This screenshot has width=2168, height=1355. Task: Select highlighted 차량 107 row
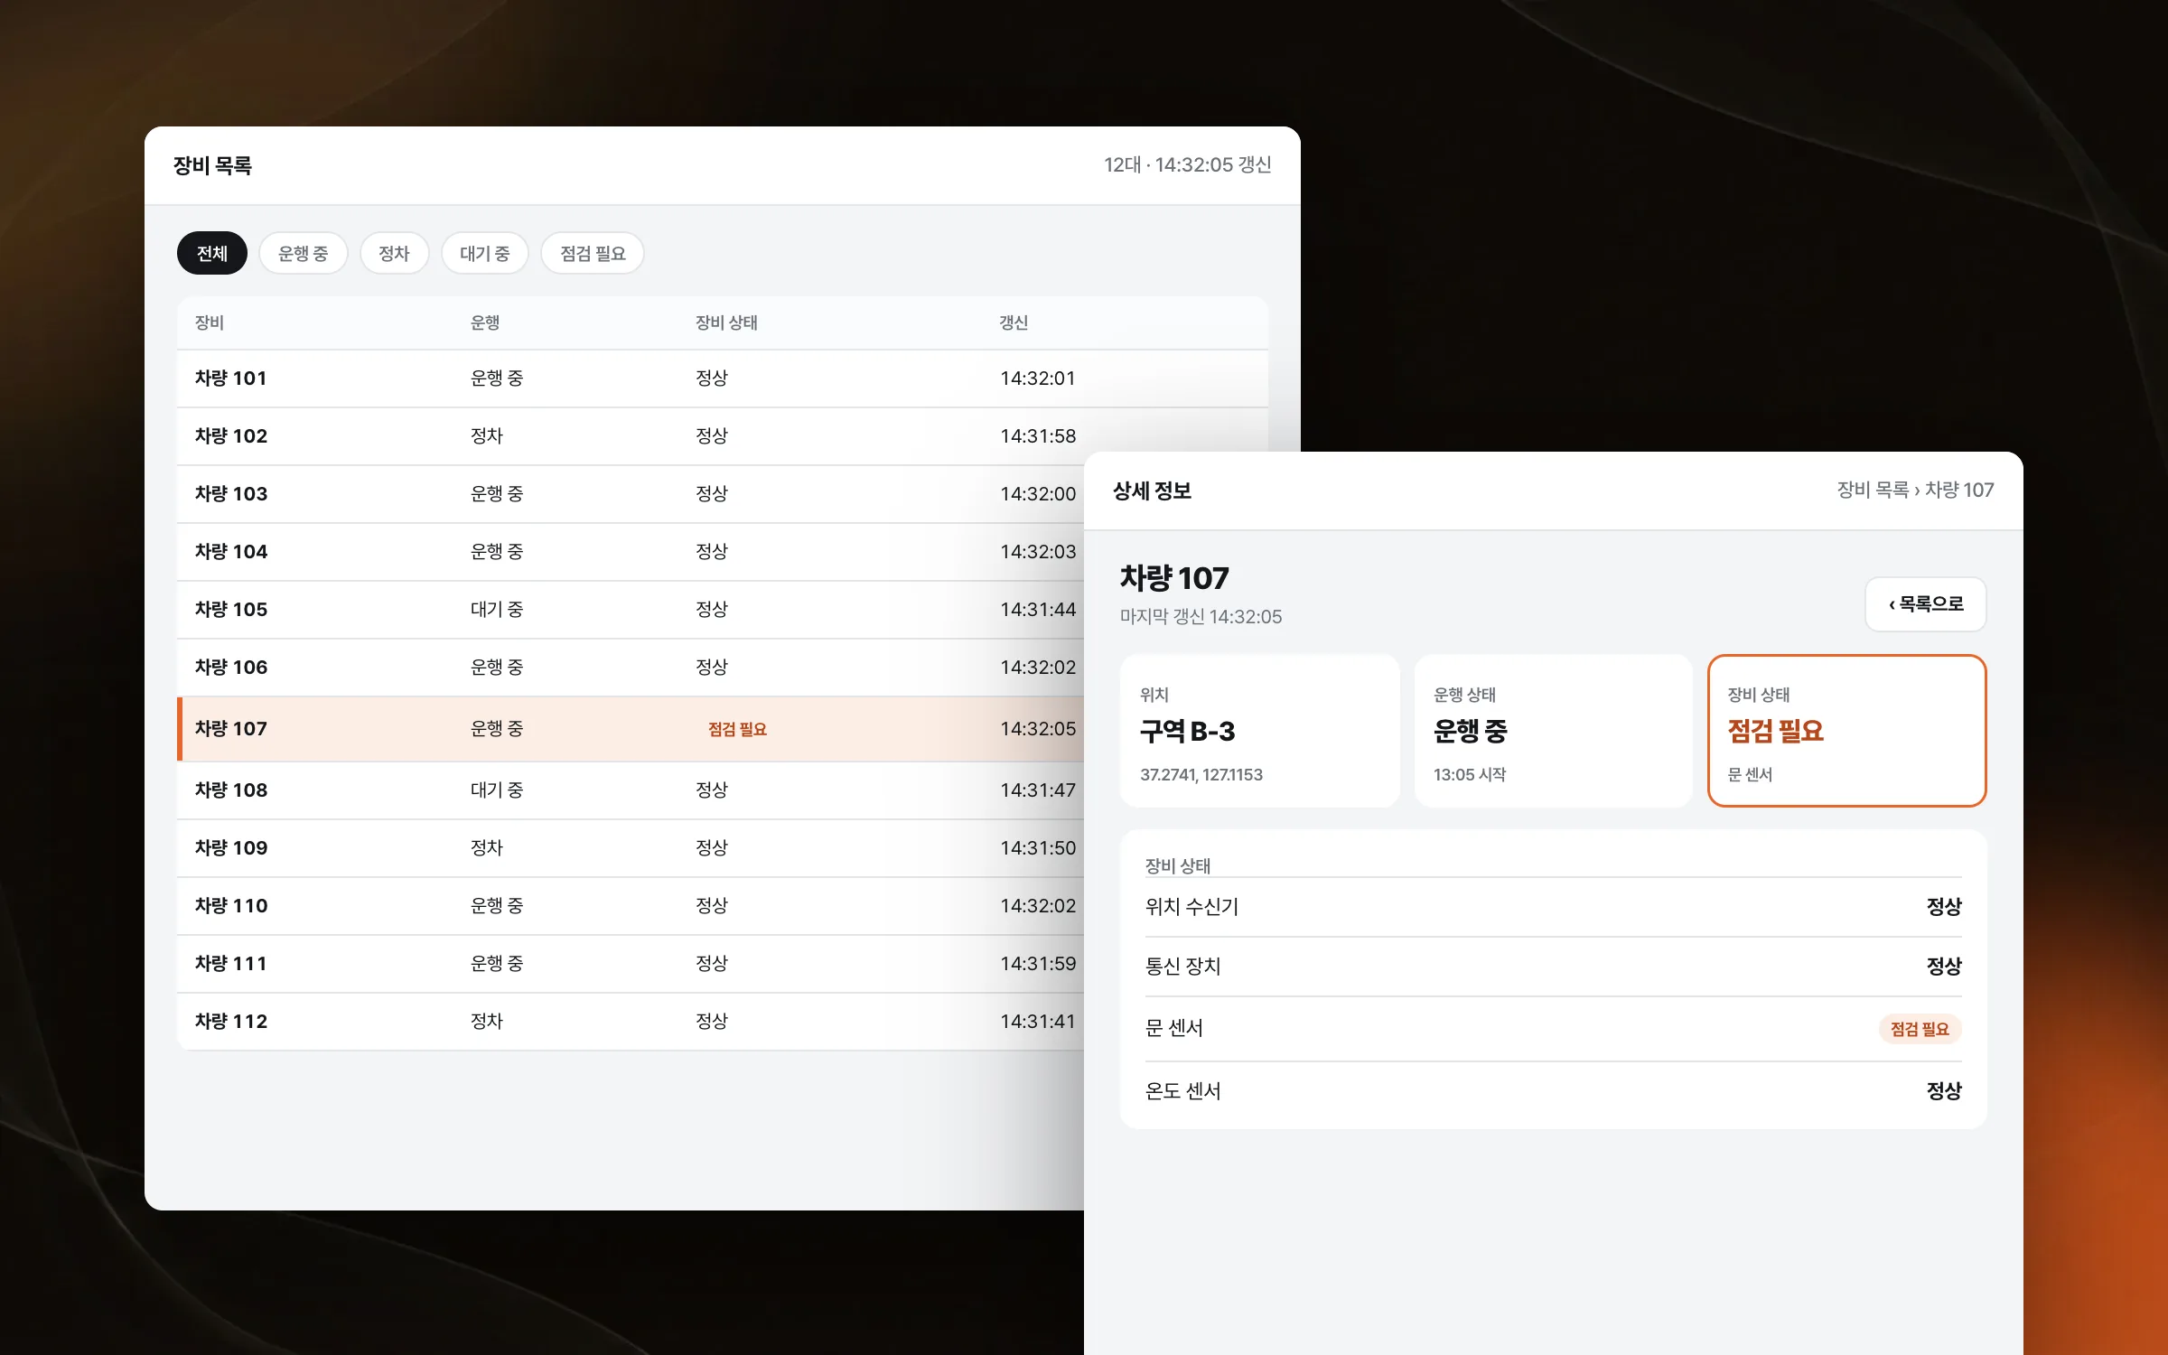[x=631, y=729]
